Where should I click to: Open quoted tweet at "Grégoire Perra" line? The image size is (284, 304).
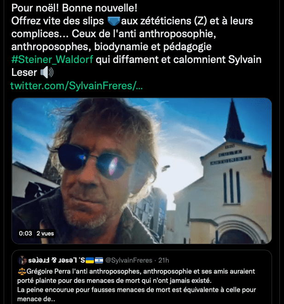136,271
